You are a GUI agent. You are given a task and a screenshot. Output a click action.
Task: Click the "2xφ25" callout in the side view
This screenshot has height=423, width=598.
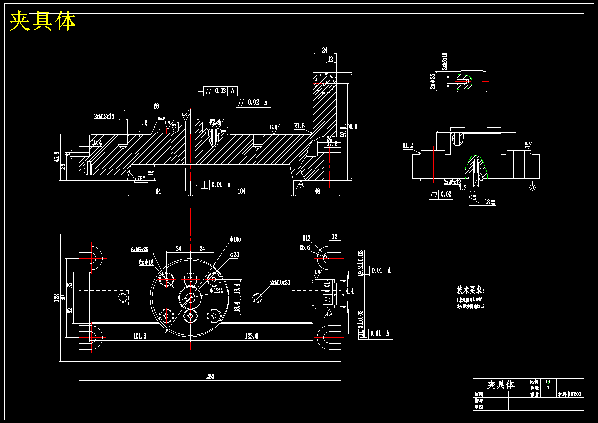pyautogui.click(x=433, y=81)
